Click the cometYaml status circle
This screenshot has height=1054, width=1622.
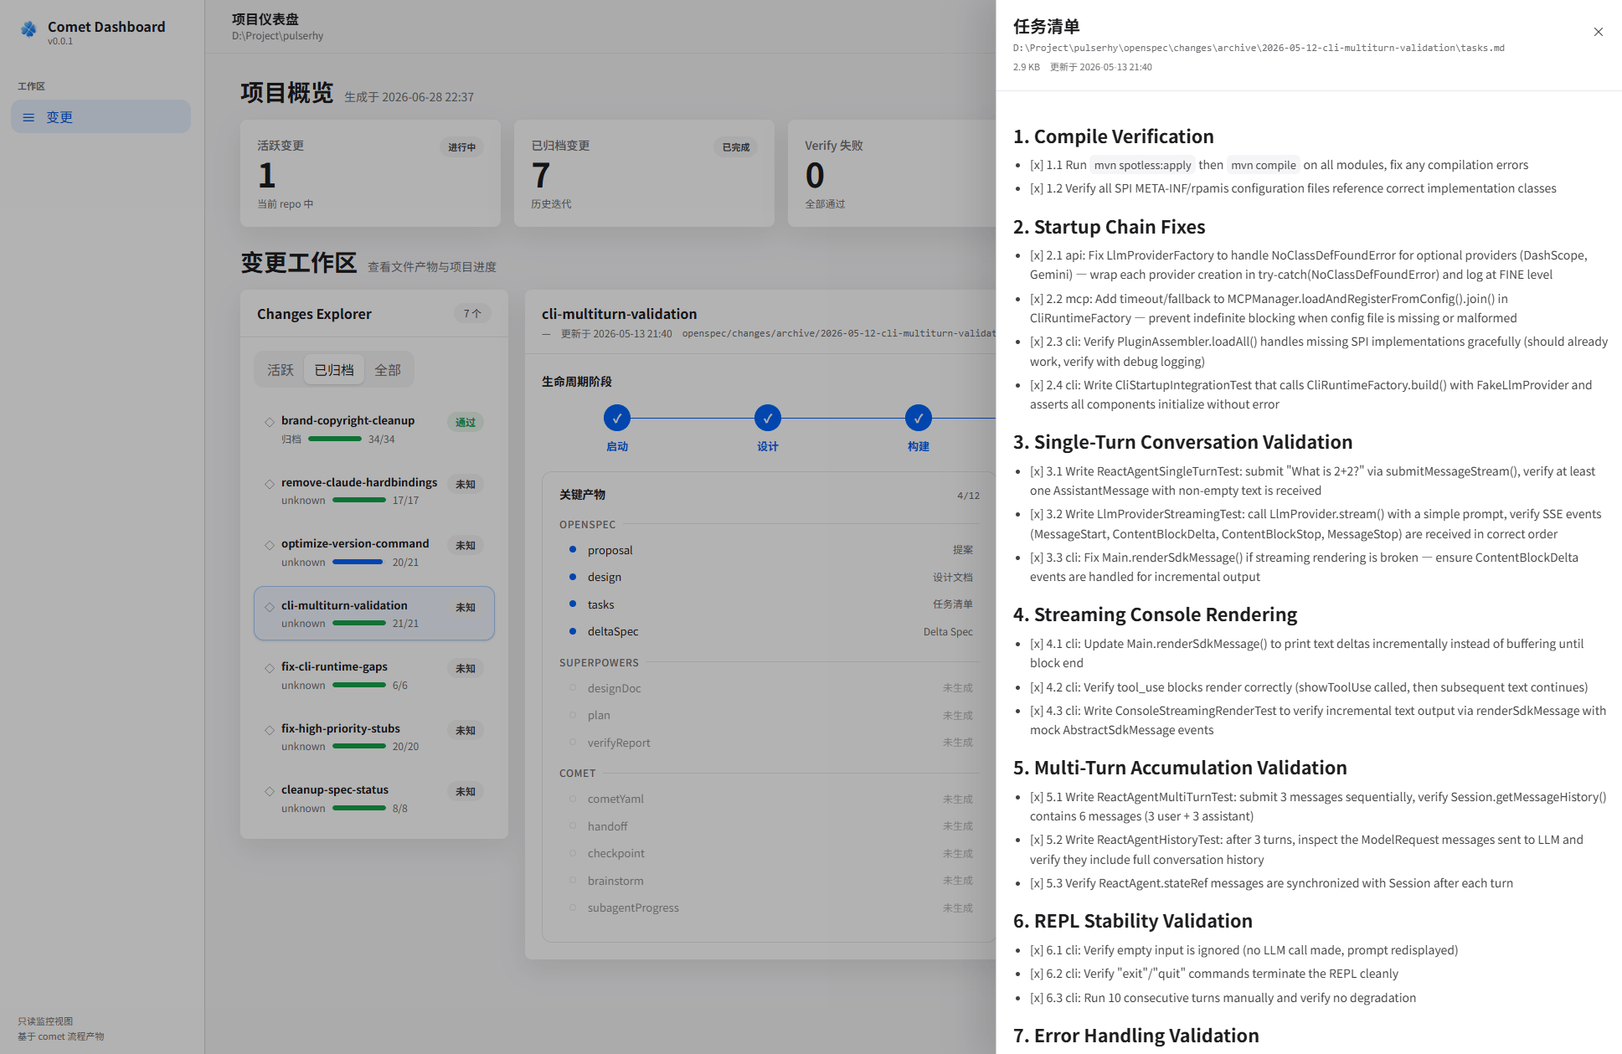pyautogui.click(x=573, y=799)
